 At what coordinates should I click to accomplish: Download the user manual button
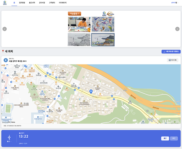pos(171,51)
